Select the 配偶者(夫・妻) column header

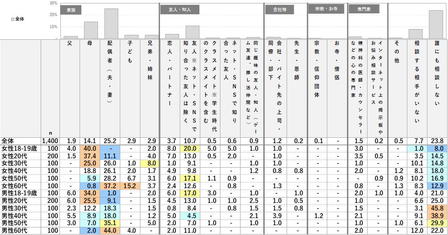coord(110,88)
